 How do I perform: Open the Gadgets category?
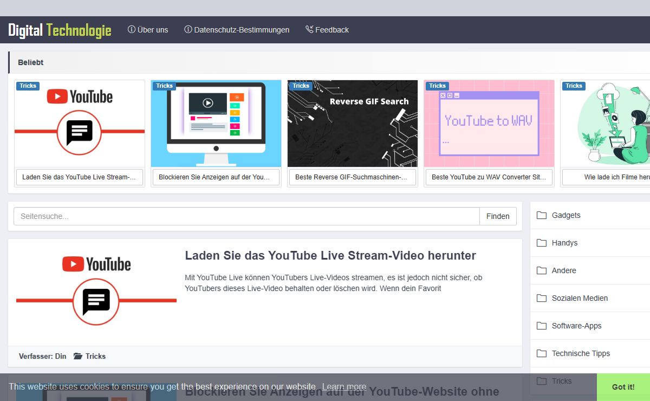[566, 215]
